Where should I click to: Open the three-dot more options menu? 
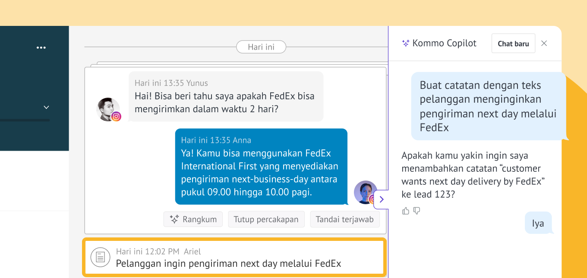41,48
